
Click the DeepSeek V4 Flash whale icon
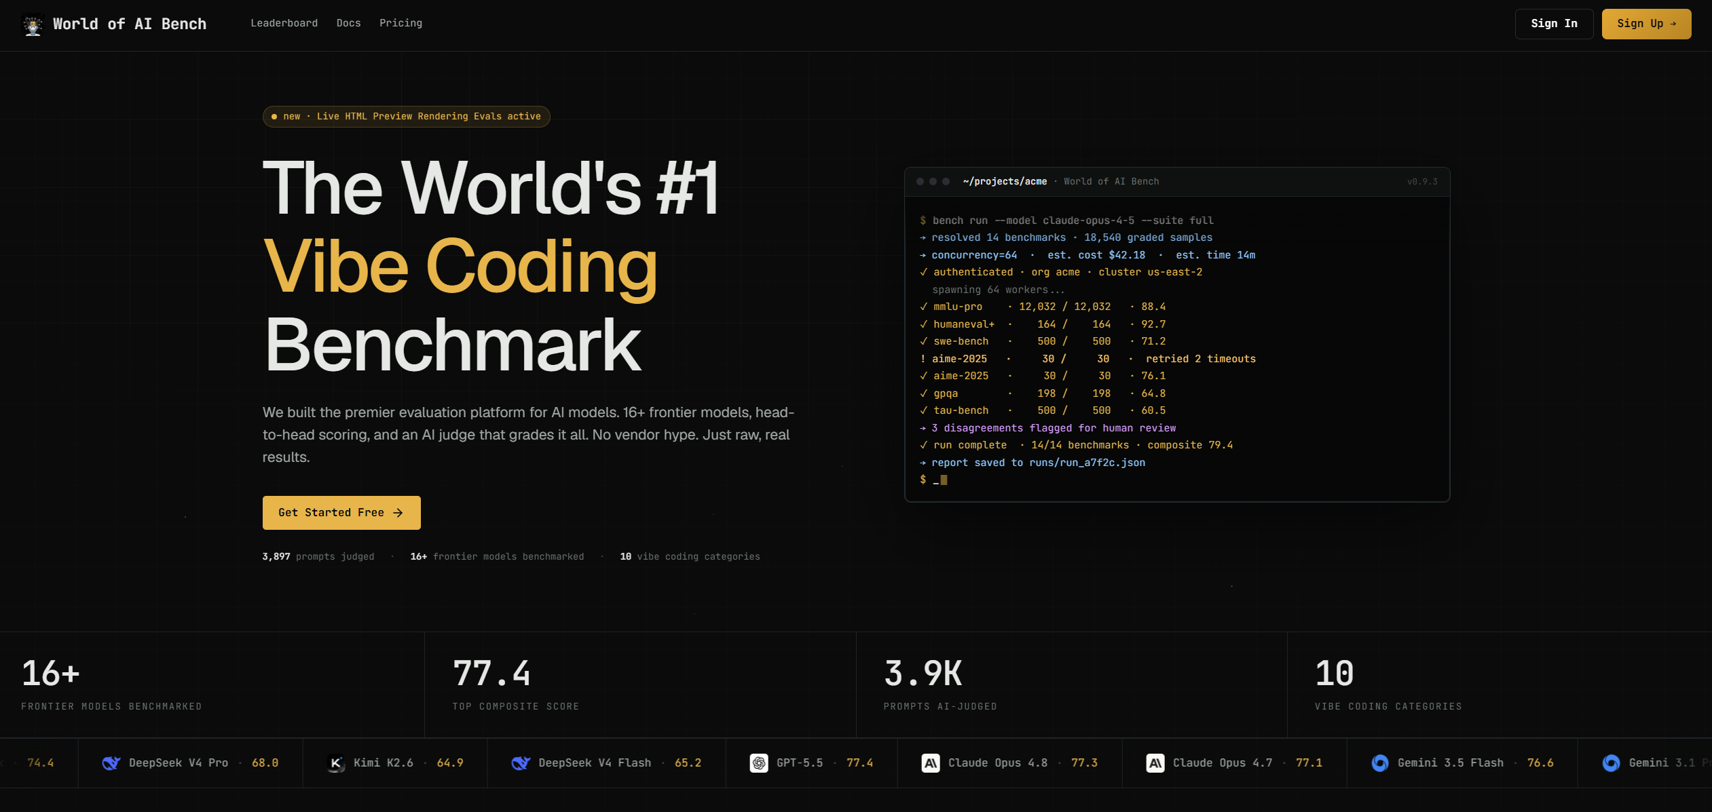[x=521, y=763]
